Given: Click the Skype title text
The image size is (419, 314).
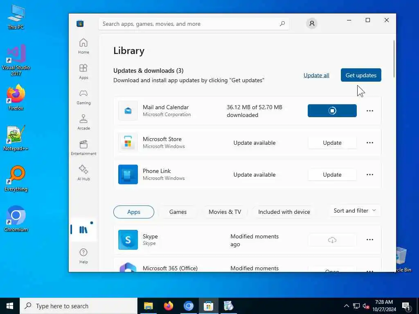Looking at the screenshot, I should [x=150, y=236].
